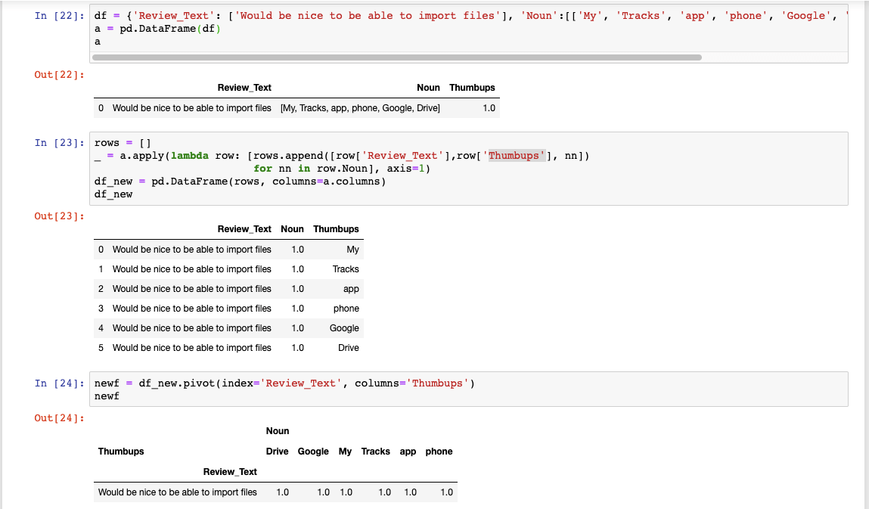The image size is (869, 509).
Task: Click the Thumbups value 1.0 in Out[22]
Action: tap(489, 108)
